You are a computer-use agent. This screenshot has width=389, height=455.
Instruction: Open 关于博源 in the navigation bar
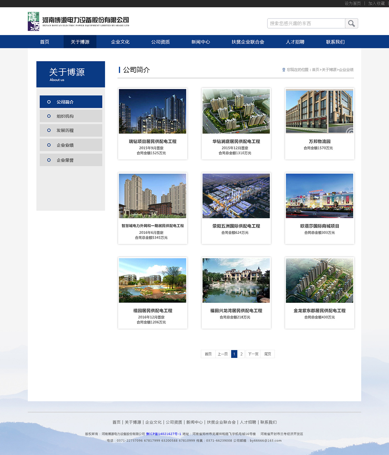pos(80,42)
